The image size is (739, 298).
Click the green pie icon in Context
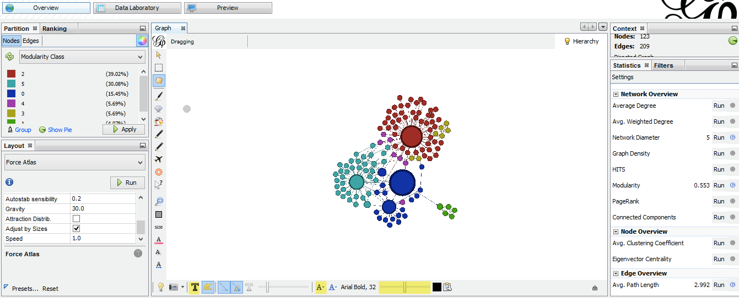pyautogui.click(x=732, y=40)
